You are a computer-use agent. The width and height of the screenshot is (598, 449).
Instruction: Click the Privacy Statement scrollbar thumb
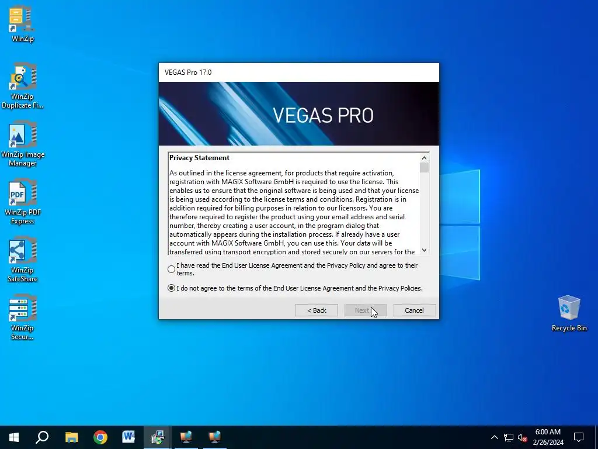424,168
